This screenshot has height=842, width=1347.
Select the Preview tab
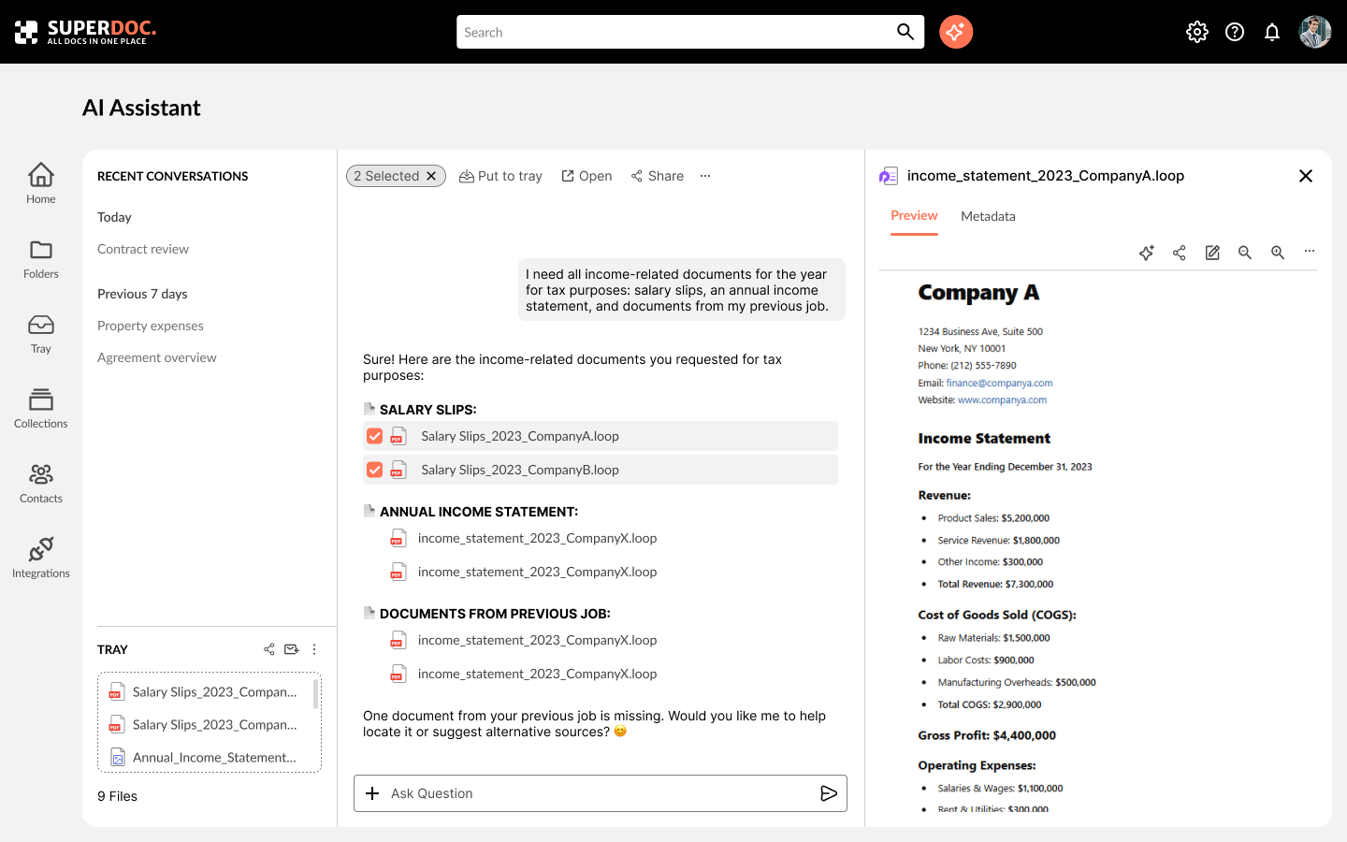pos(914,216)
